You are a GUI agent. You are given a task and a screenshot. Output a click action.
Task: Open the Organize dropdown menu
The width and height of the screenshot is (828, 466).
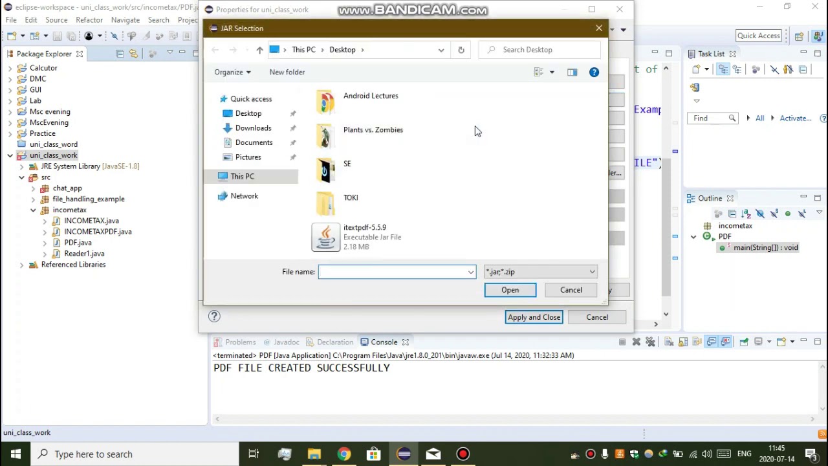[232, 72]
